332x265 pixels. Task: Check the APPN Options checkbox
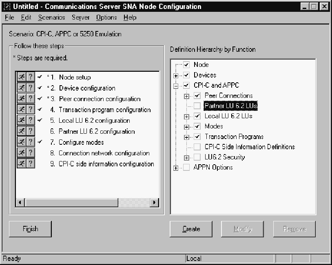[x=186, y=167]
